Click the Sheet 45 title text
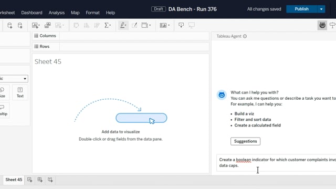 coord(48,62)
